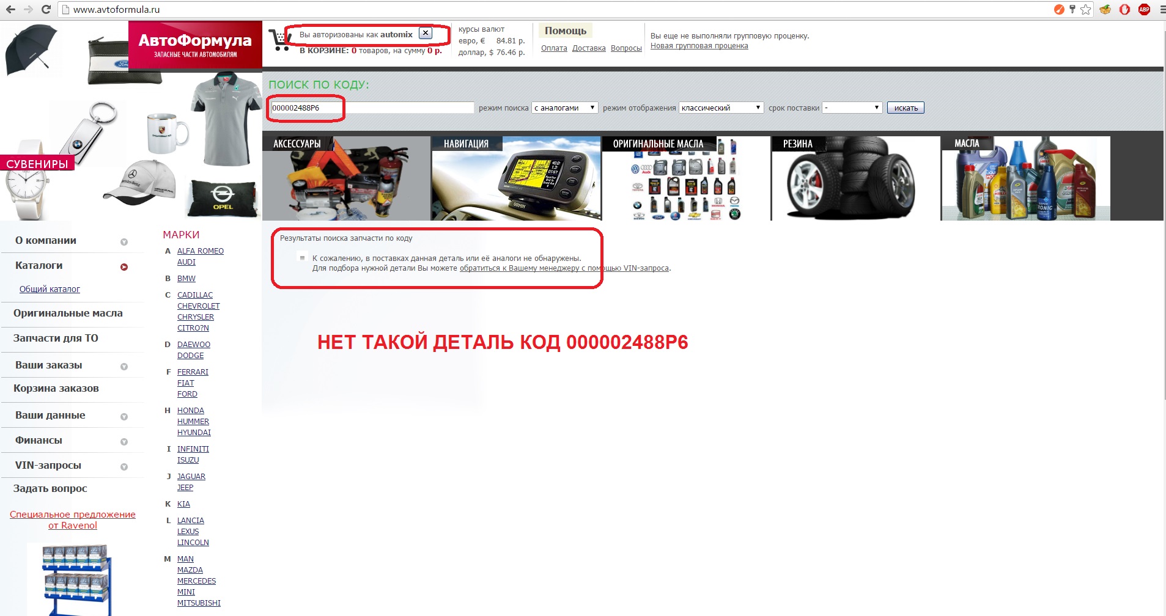
Task: Select the KIA brand
Action: click(x=183, y=504)
